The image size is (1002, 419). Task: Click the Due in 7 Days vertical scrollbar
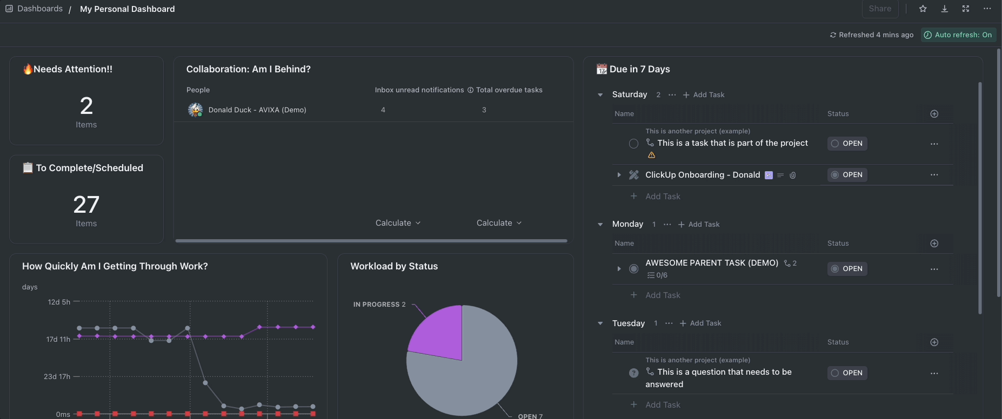click(x=980, y=198)
